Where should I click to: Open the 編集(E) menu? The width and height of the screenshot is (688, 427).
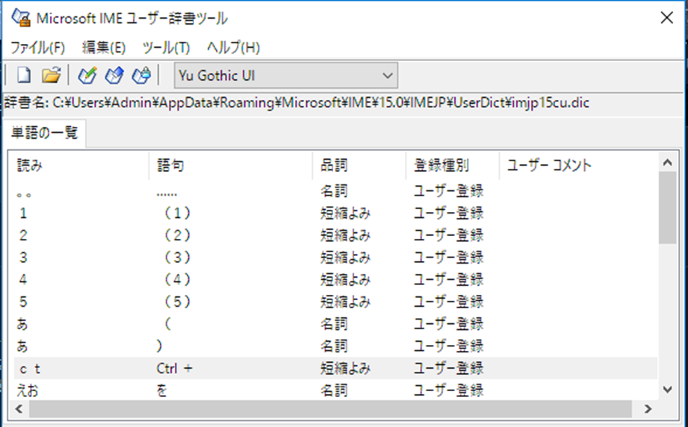pos(104,47)
